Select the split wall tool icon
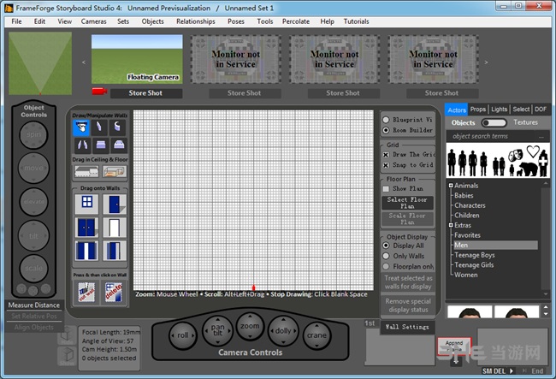This screenshot has height=379, width=556. click(x=82, y=145)
